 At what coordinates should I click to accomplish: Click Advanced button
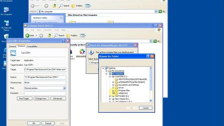pyautogui.click(x=58, y=99)
